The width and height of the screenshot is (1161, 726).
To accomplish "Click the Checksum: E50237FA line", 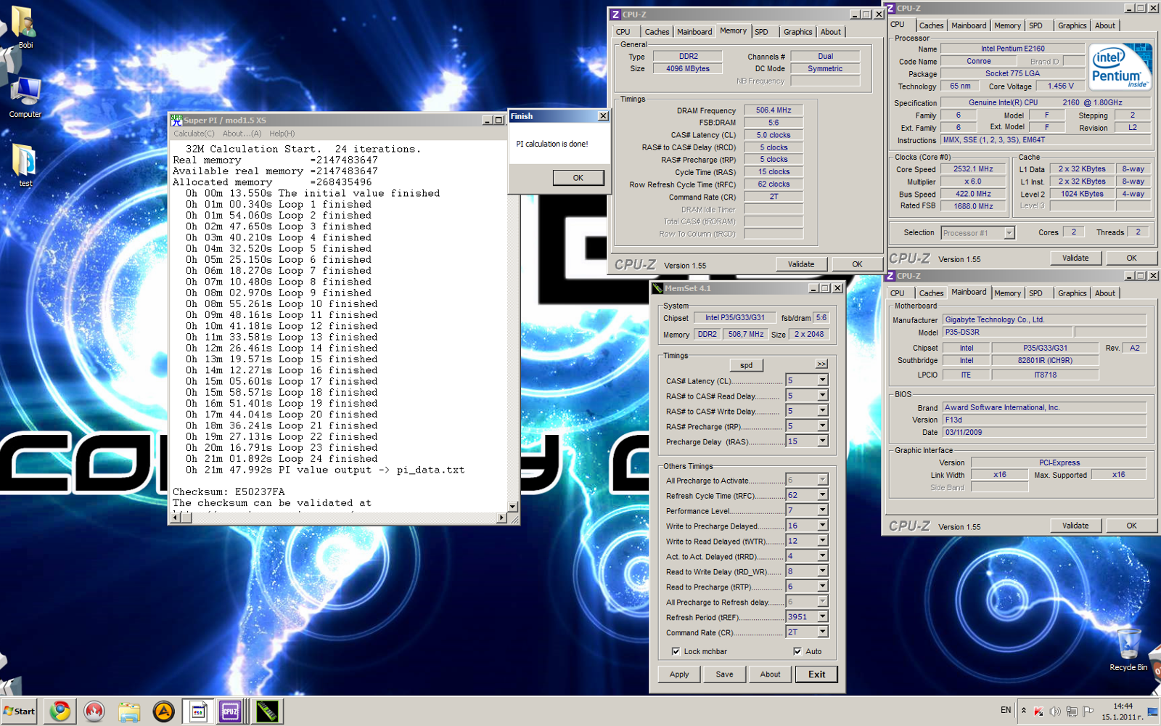I will (229, 492).
